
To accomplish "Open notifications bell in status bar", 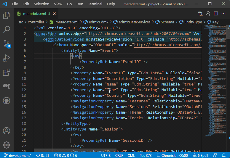I will pyautogui.click(x=224, y=155).
